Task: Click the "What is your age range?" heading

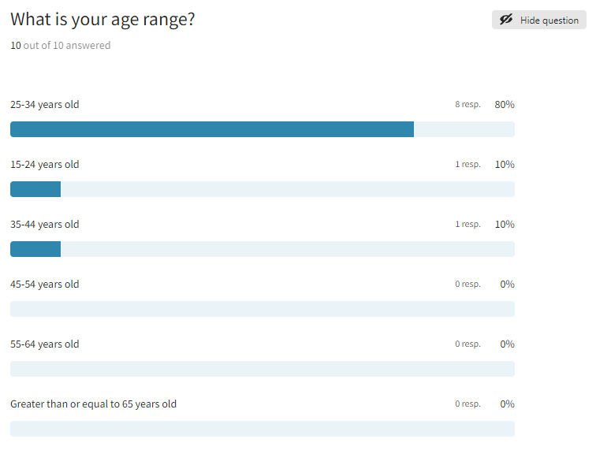Action: [x=102, y=20]
